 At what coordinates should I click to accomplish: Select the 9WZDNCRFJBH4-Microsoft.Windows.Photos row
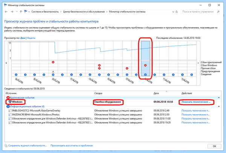[113, 115]
